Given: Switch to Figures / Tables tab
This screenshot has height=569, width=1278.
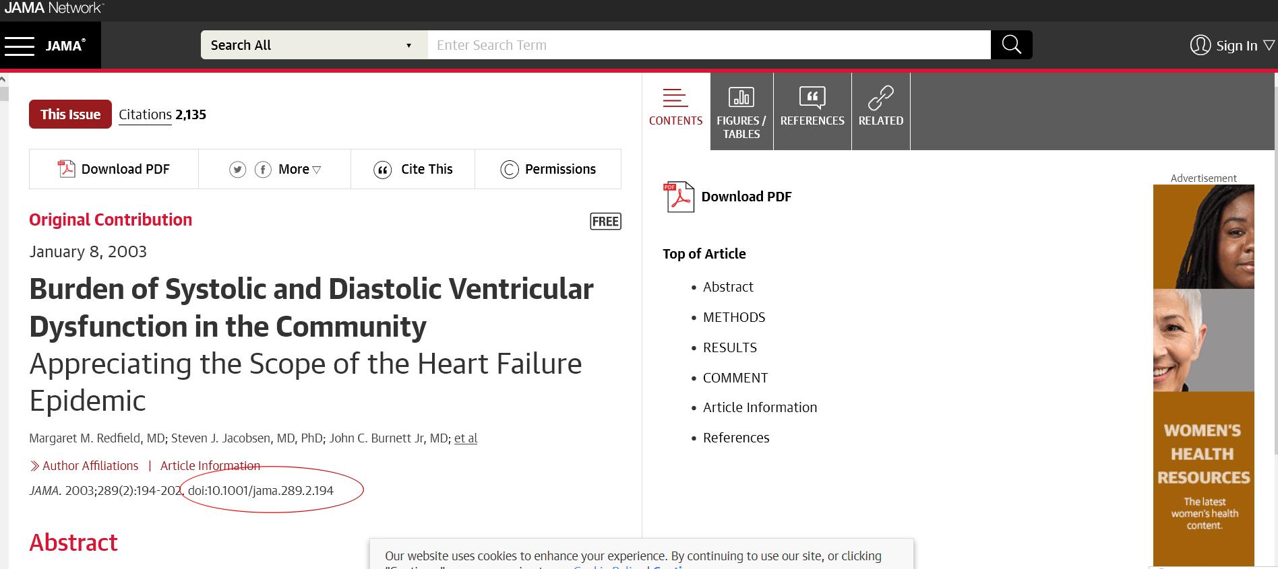Looking at the screenshot, I should click(x=741, y=112).
